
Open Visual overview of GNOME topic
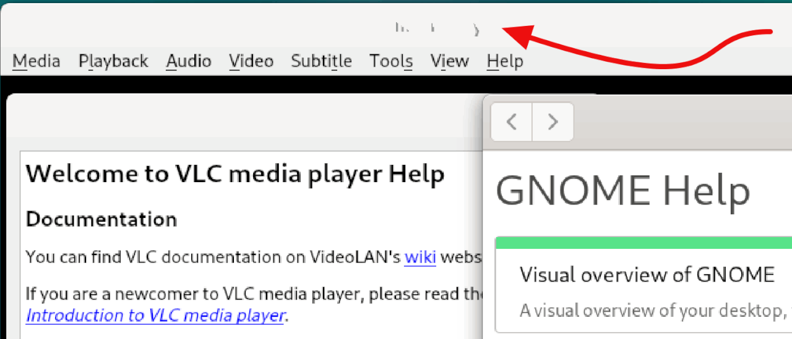click(x=647, y=274)
